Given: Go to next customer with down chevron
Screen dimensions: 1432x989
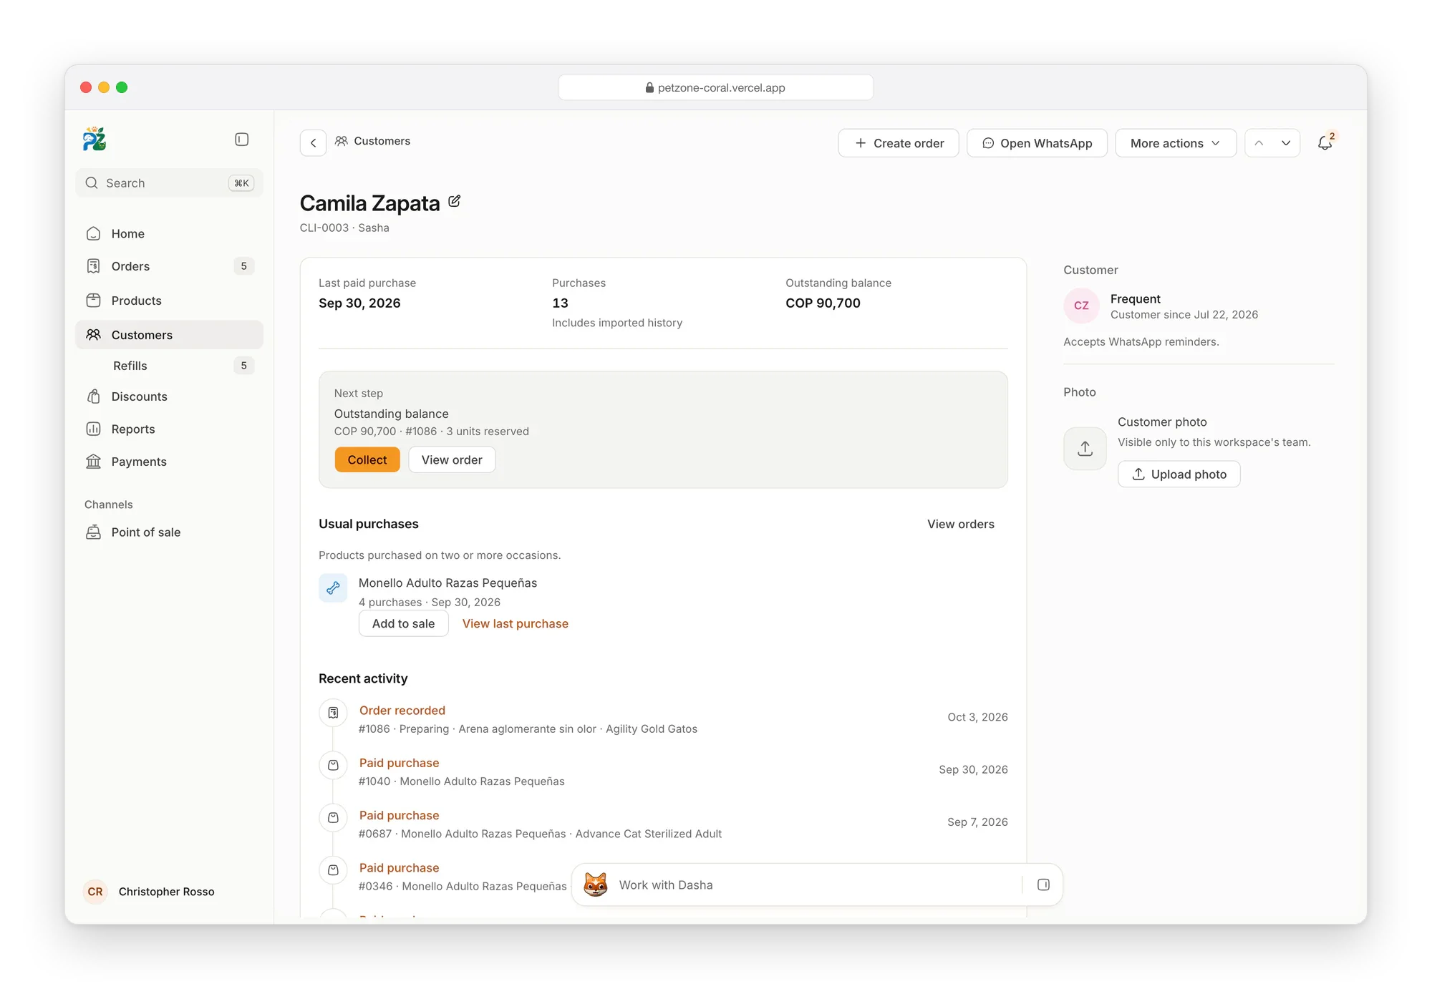Looking at the screenshot, I should tap(1286, 143).
